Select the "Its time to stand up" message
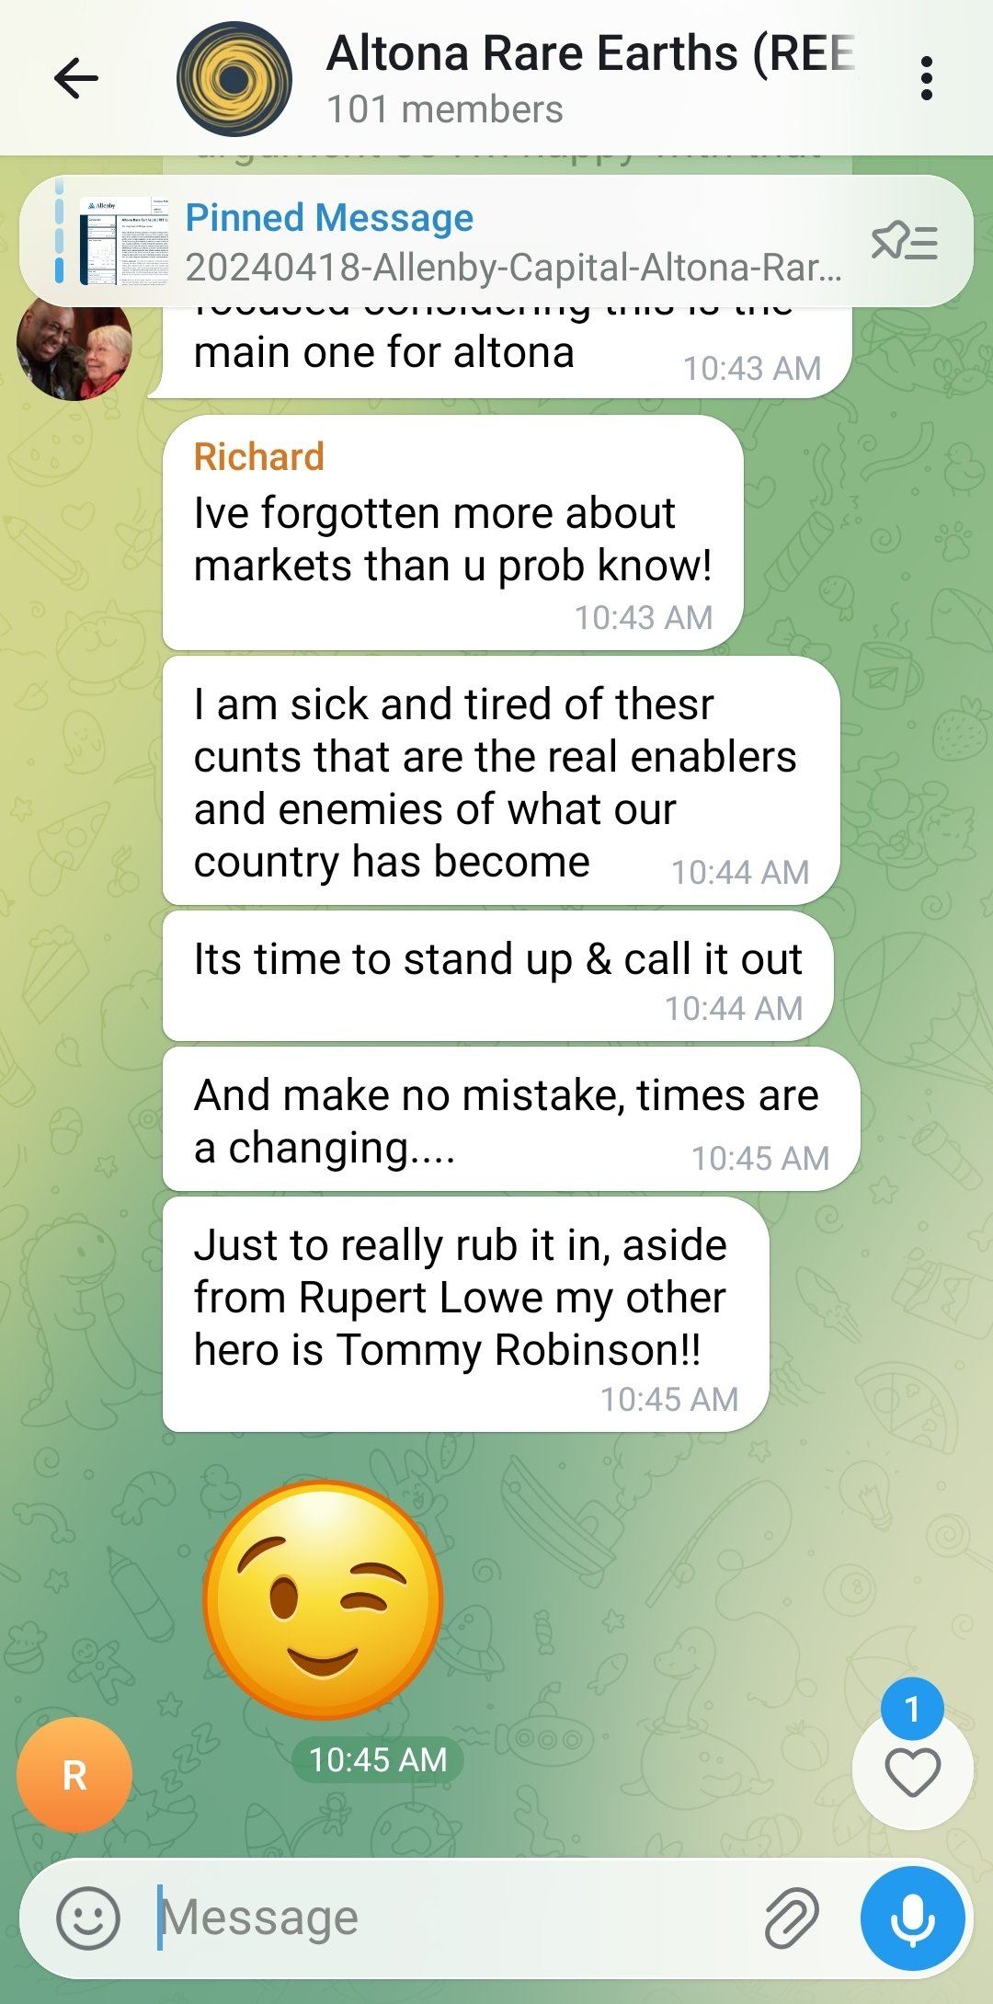993x2004 pixels. (x=497, y=977)
